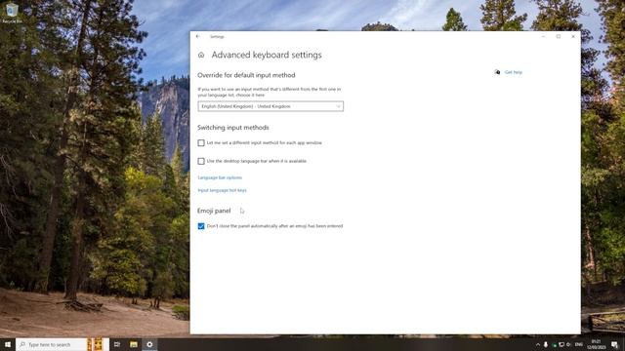Screen dimensions: 625x351
Task: Click the Get help chat icon
Action: 497,72
